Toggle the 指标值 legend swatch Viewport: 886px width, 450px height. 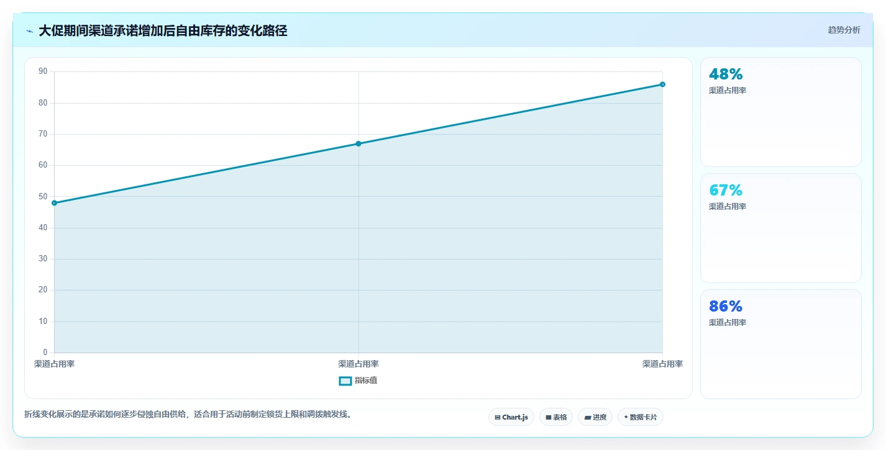pyautogui.click(x=345, y=380)
